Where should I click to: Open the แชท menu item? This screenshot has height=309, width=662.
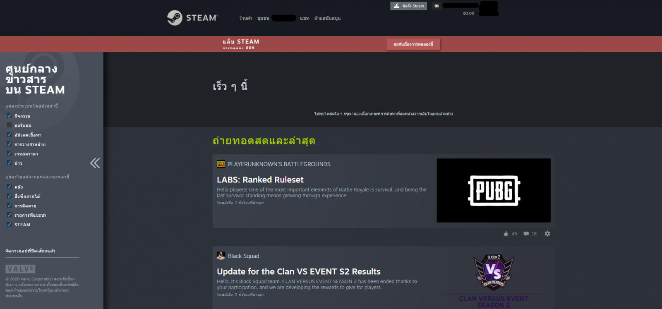pos(305,18)
